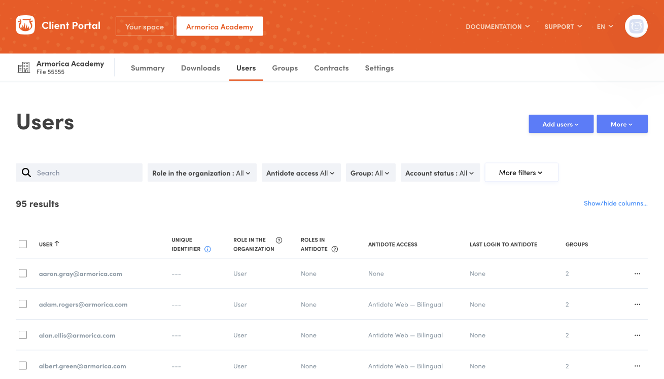Viewport: 664px width, 379px height.
Task: Click the Unique Identifier info icon
Action: point(207,249)
